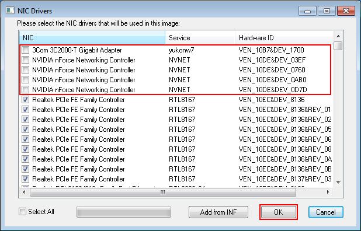This screenshot has width=361, height=231.
Task: Enable NVIDIA nForce controller with DEV_0760
Action: tap(25, 69)
